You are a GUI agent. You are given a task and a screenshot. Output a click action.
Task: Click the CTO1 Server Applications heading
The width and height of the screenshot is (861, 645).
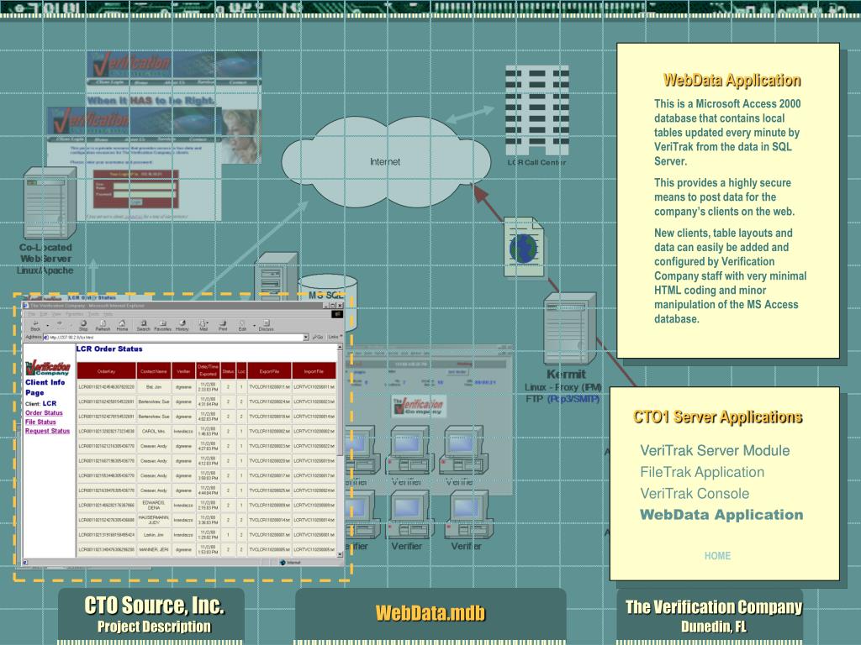[x=717, y=417]
